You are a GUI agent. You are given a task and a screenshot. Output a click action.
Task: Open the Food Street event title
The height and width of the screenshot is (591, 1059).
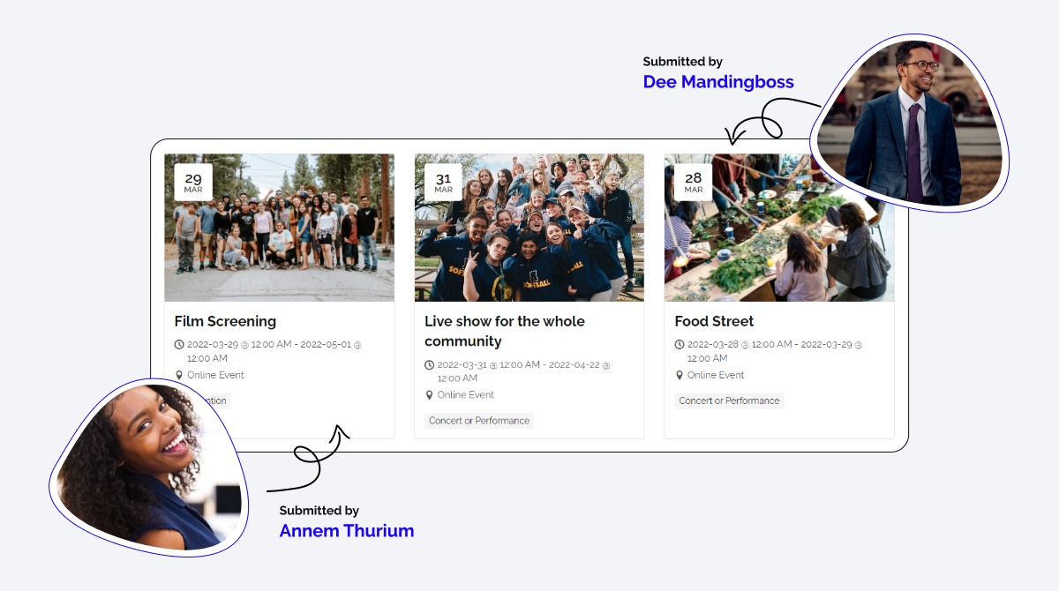point(714,321)
